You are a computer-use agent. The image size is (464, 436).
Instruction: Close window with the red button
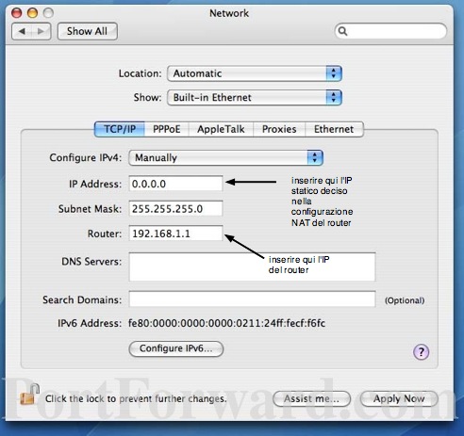[17, 13]
